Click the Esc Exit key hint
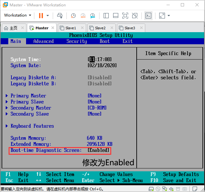Image resolution: width=205 pixels, height=192 pixels. pyautogui.click(x=17, y=180)
